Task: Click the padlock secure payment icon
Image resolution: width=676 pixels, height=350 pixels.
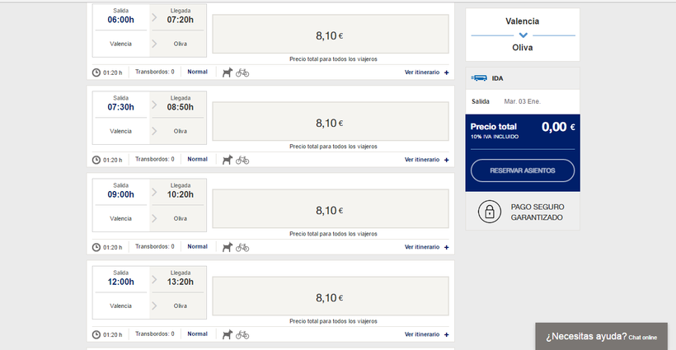Action: point(490,212)
